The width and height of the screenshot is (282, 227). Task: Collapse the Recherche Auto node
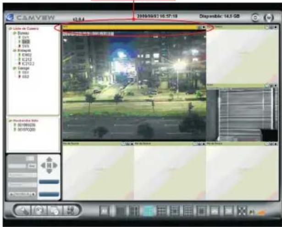click(x=10, y=120)
